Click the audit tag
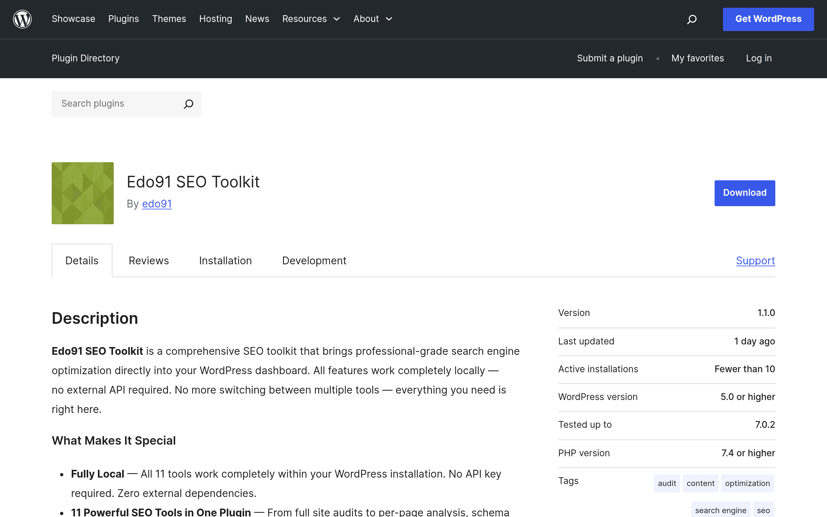Viewport: 827px width, 517px height. pyautogui.click(x=667, y=483)
